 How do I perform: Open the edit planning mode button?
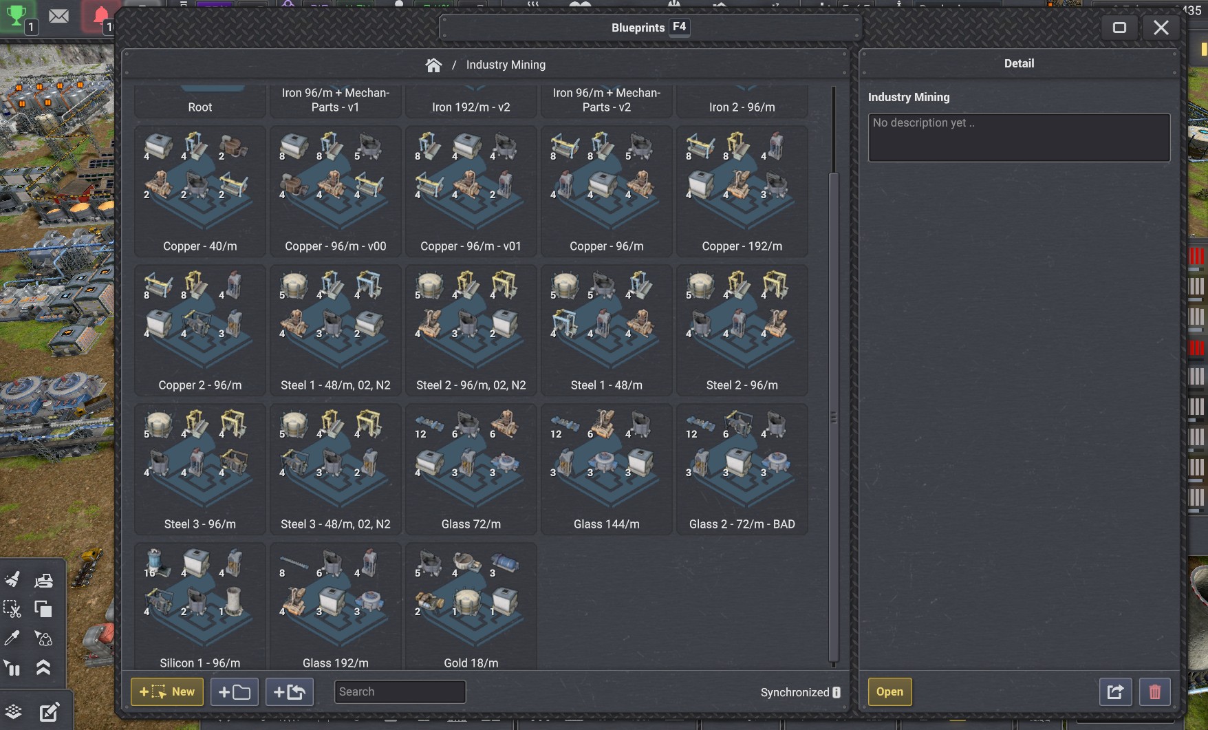click(x=49, y=711)
